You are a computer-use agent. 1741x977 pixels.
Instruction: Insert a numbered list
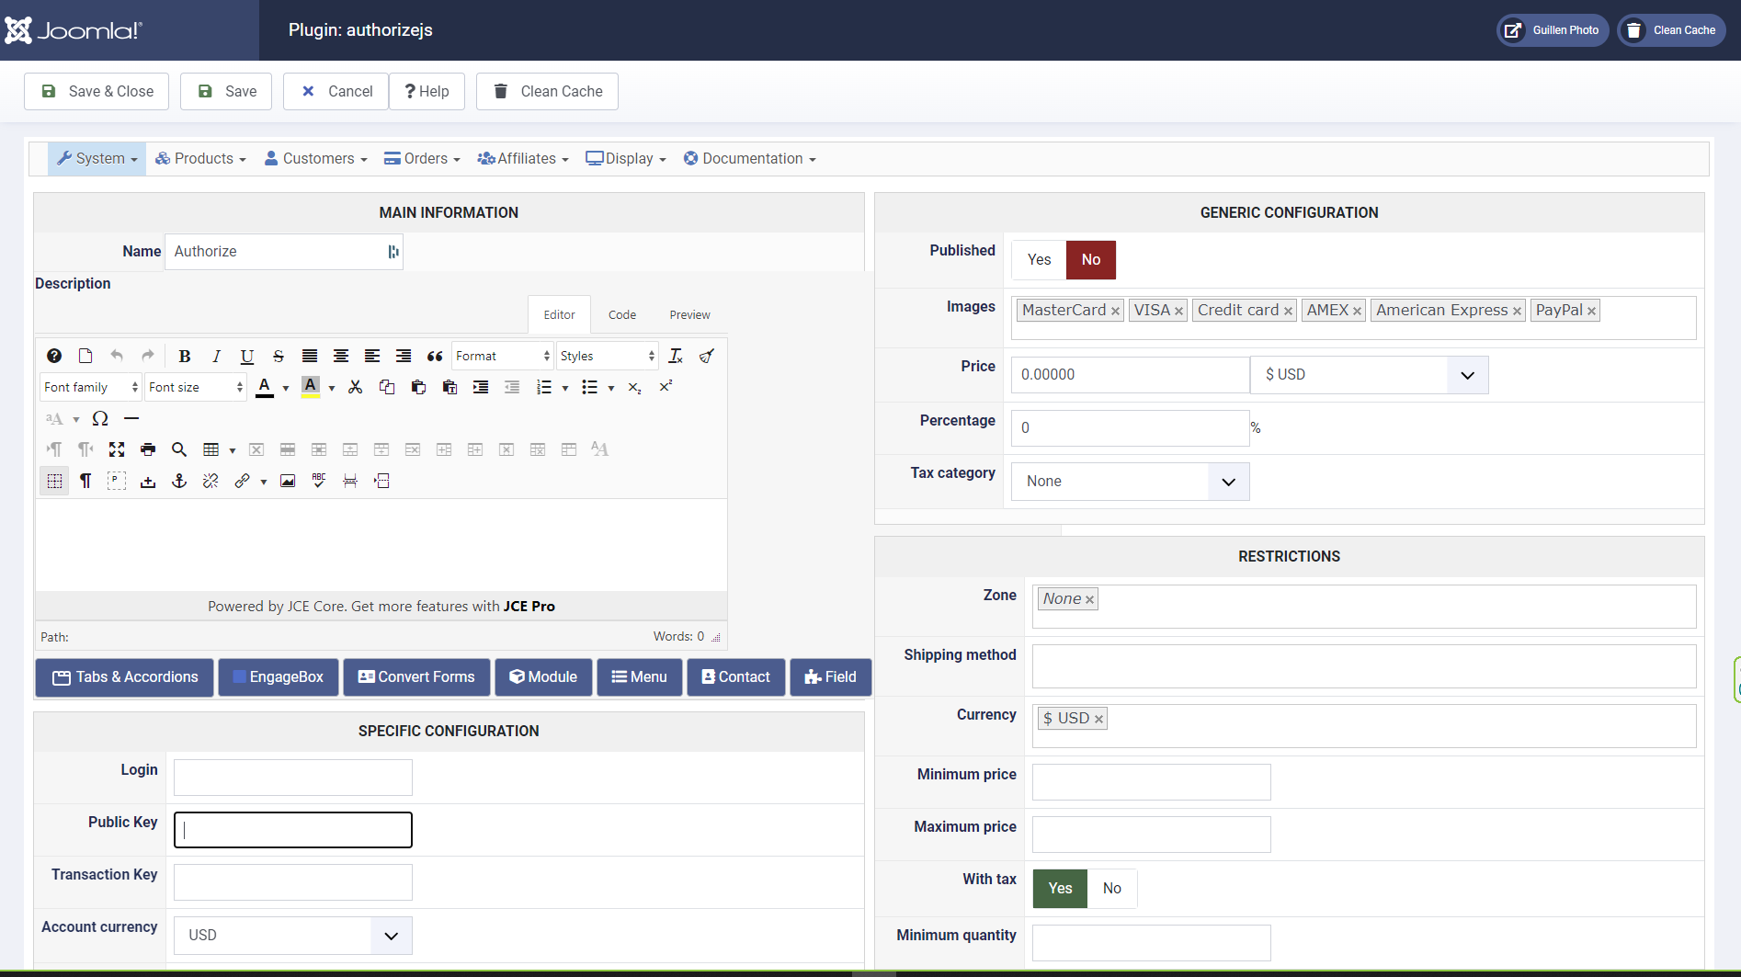[544, 388]
